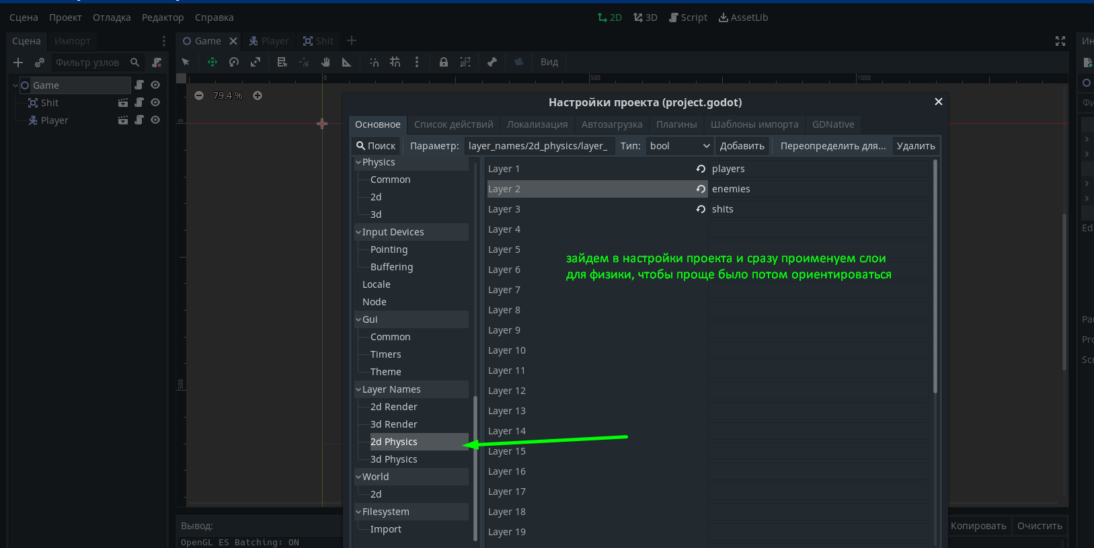This screenshot has width=1094, height=548.
Task: Click the instance scene link icon
Action: click(x=40, y=63)
